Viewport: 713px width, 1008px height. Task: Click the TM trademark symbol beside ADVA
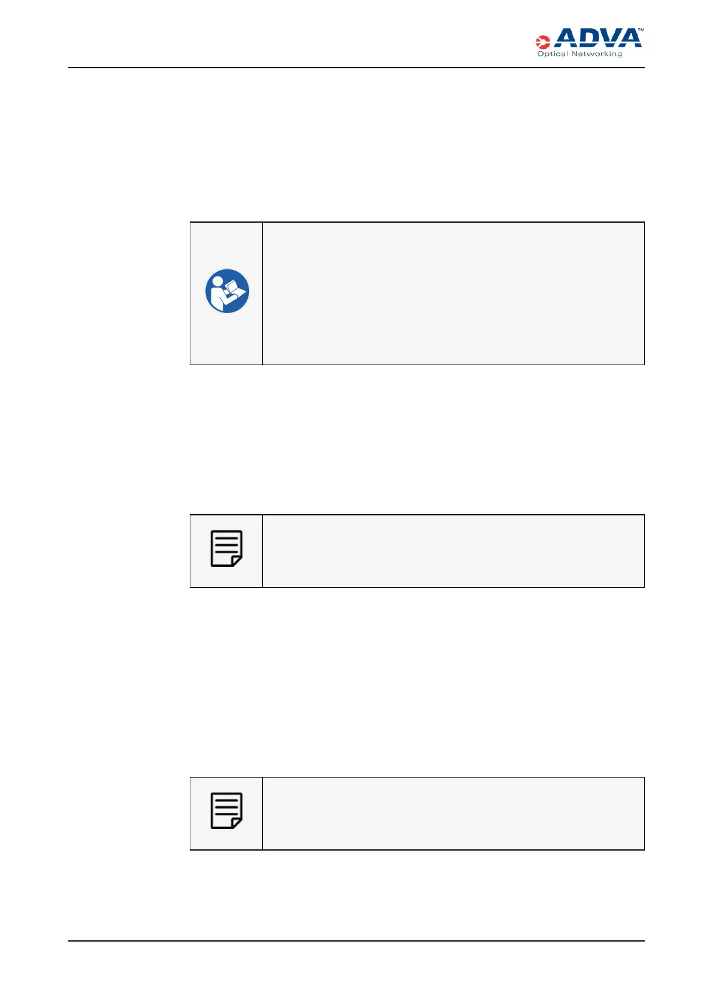click(x=640, y=29)
